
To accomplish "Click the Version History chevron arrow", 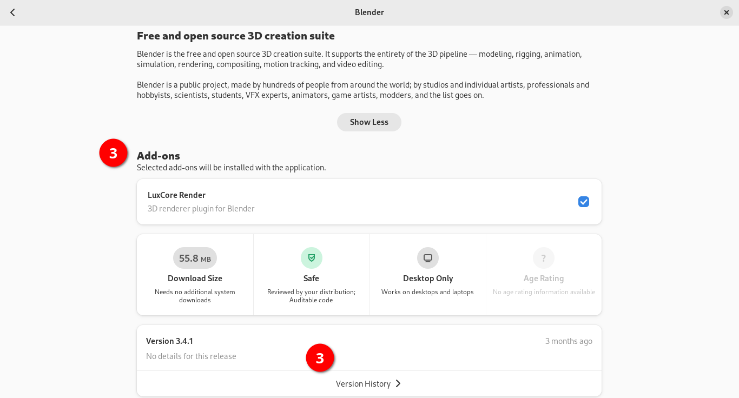I will (398, 383).
